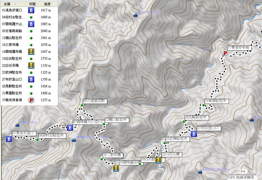Click the 養老停車場 parking marker on the map

click(x=225, y=53)
